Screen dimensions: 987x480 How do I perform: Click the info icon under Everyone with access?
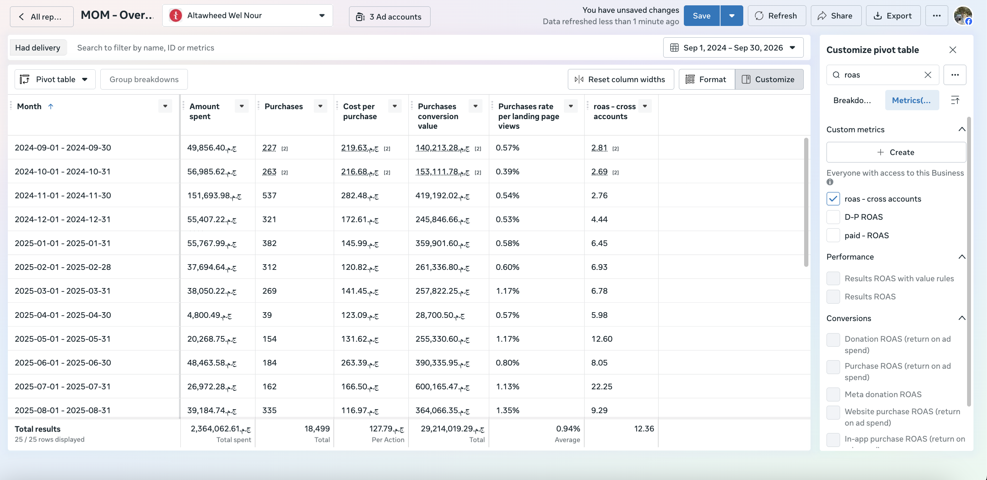click(830, 182)
